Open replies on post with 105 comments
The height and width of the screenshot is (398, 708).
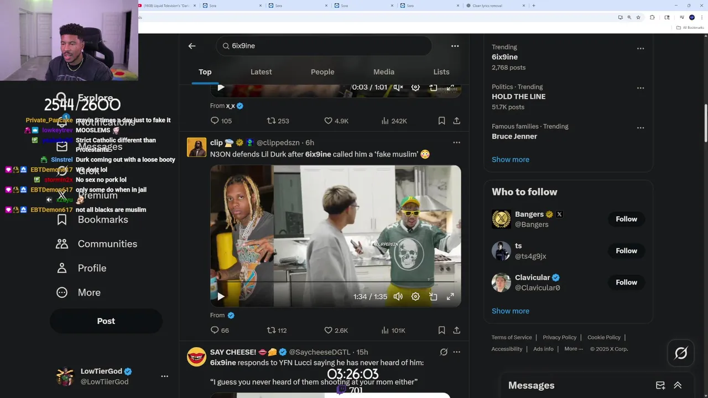[221, 121]
